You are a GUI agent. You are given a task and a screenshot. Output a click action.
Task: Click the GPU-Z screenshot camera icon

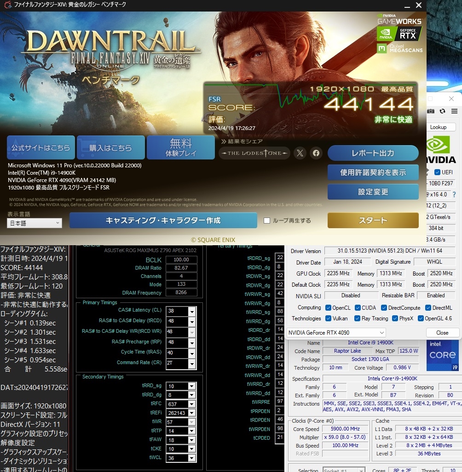[x=431, y=111]
